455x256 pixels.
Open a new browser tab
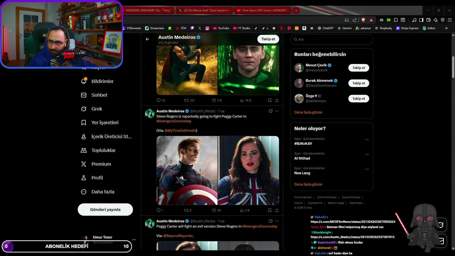[296, 10]
